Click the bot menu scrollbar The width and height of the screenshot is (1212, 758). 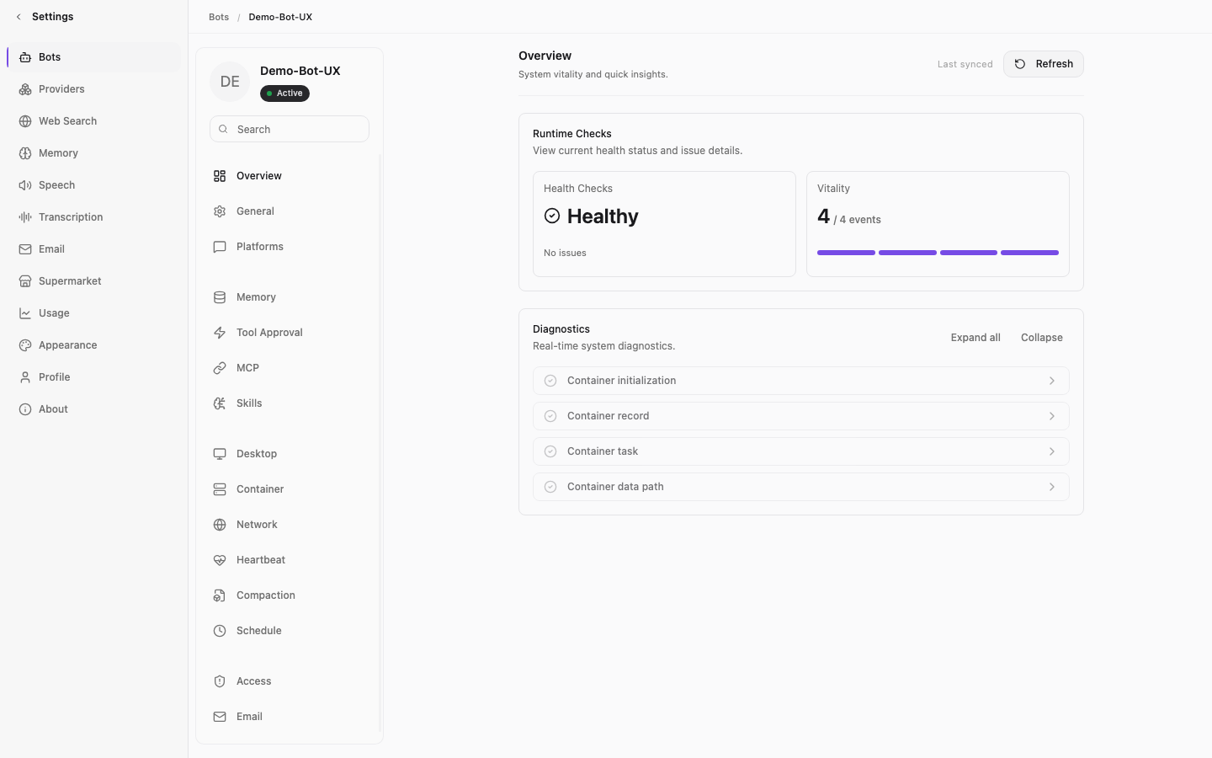380,442
